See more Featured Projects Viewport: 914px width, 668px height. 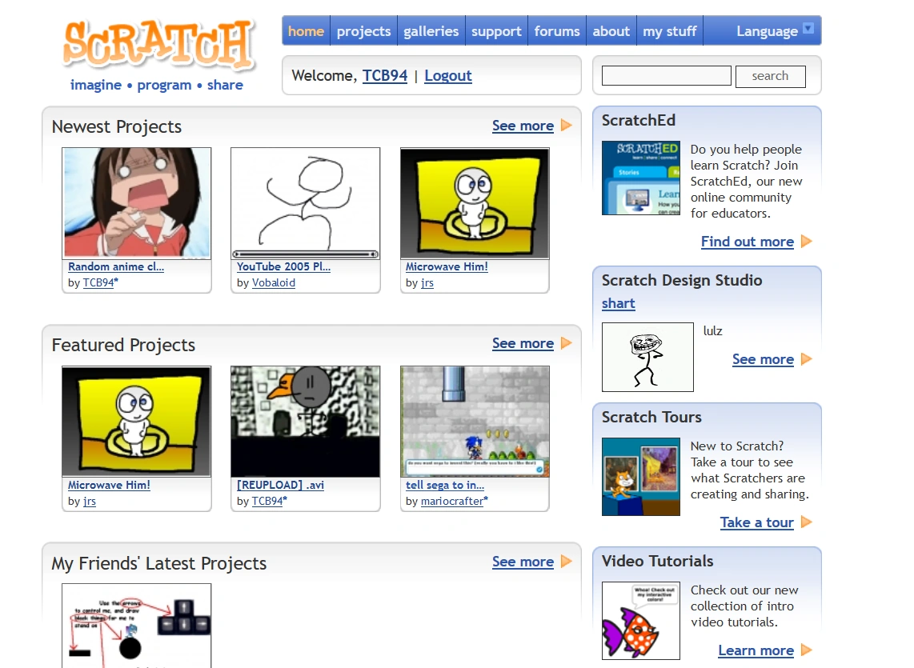(x=523, y=344)
